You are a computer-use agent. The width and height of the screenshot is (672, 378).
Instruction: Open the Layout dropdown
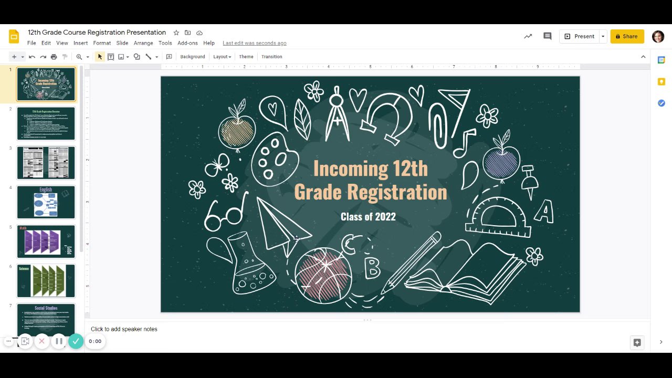pyautogui.click(x=222, y=57)
